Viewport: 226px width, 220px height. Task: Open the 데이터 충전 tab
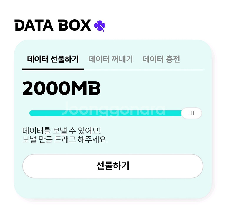pyautogui.click(x=161, y=60)
